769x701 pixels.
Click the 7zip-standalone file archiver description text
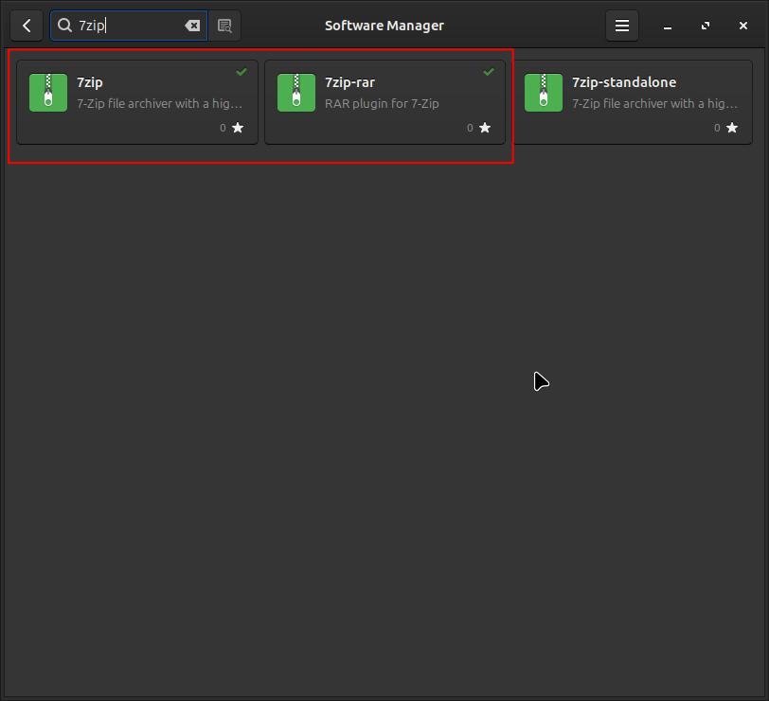[x=654, y=103]
